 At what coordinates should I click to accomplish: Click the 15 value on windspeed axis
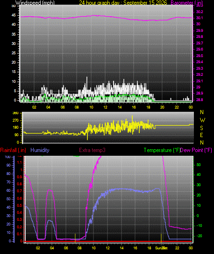[x=14, y=72]
